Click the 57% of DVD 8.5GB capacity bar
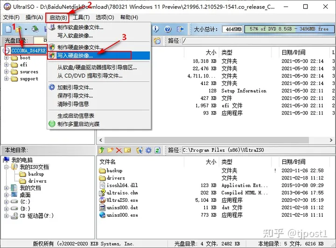 [289, 29]
